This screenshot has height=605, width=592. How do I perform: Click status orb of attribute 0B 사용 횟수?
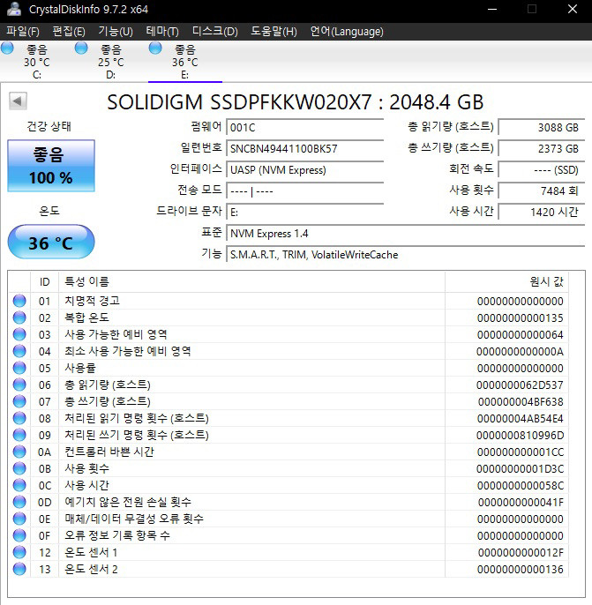pos(19,468)
